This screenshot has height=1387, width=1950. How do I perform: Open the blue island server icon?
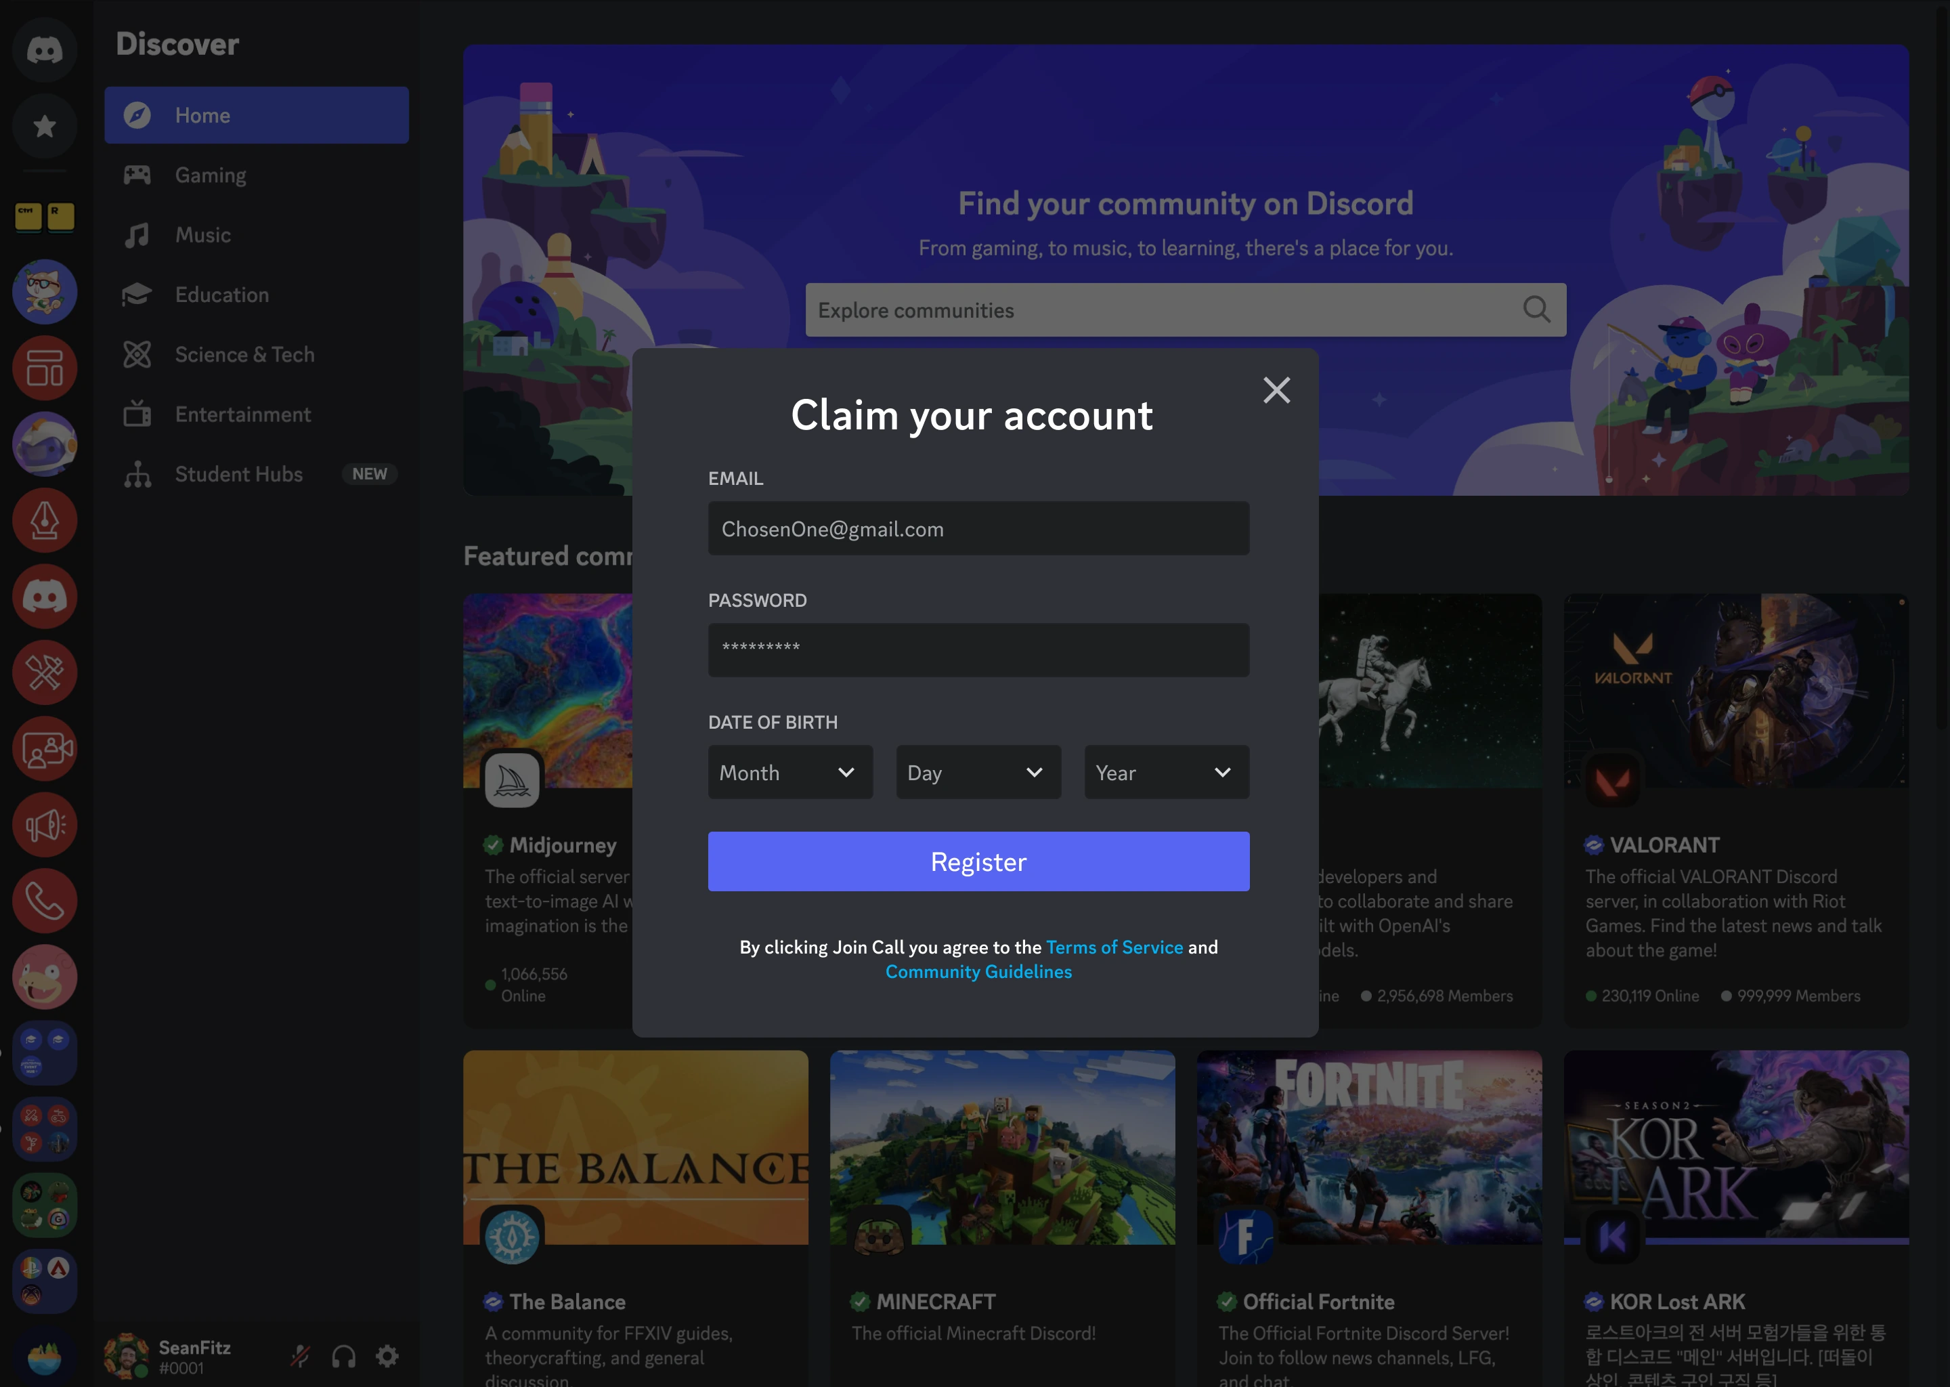click(x=45, y=1358)
